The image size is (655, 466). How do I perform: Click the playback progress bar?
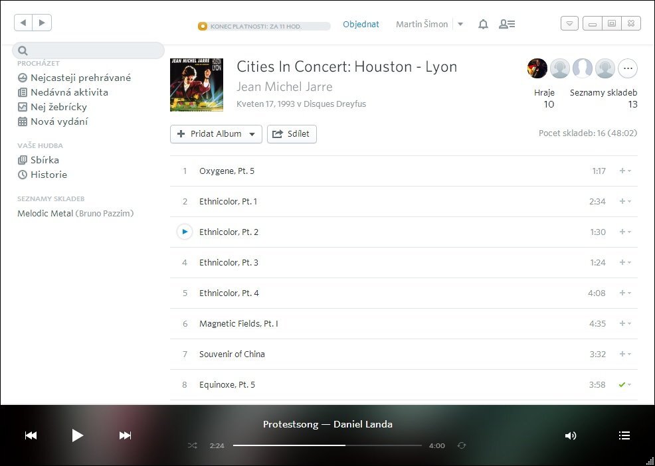pos(326,445)
